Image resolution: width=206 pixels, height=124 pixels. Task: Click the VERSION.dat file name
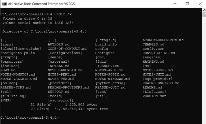pos(155,96)
